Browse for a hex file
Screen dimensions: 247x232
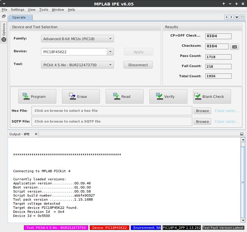pos(202,111)
